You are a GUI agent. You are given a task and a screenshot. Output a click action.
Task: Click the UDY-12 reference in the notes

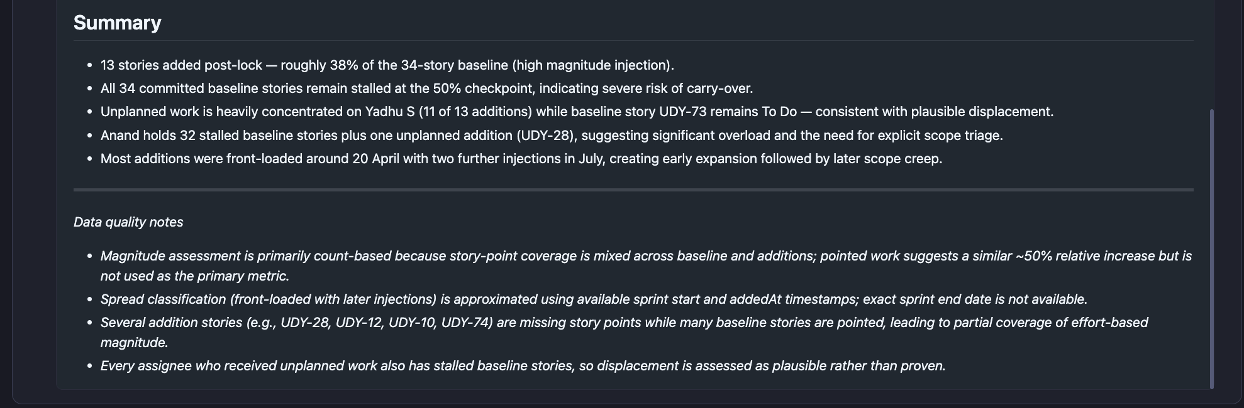click(x=359, y=323)
